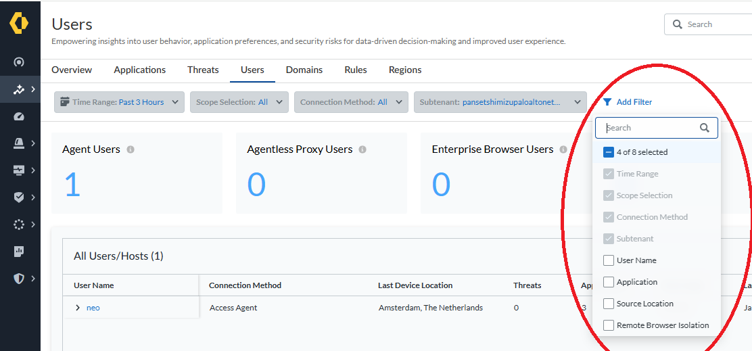Screen dimensions: 752x351
Task: Open the Time Range dropdown
Action: click(119, 102)
